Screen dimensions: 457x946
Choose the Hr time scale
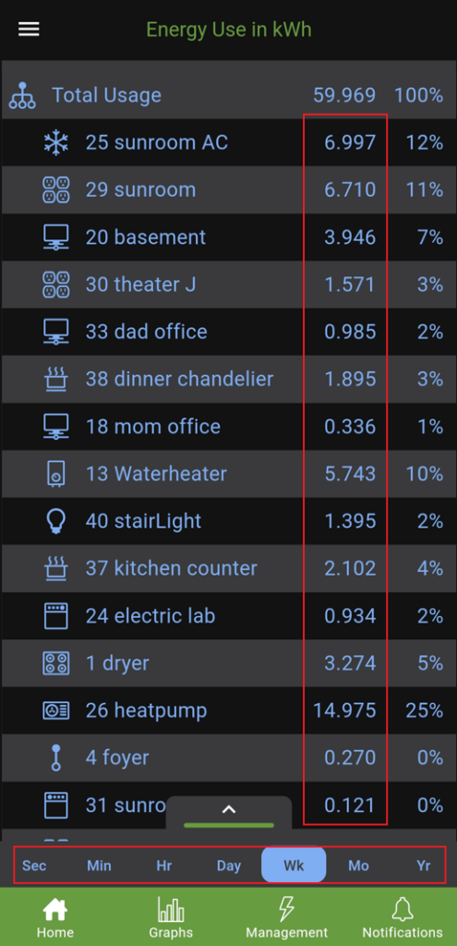point(164,866)
